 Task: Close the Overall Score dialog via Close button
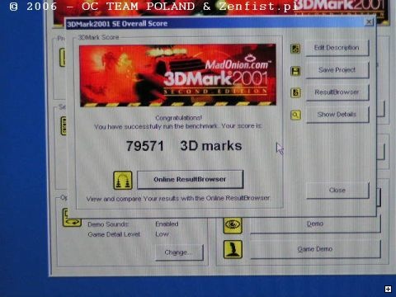coord(337,190)
